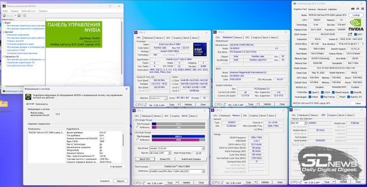Toggle the Vulkan checkbox
The width and height of the screenshot is (367, 187).
(x=310, y=97)
